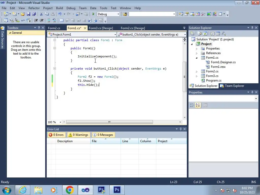Open the Build menu
Screen dimensions: 260x195
[x=59, y=8]
